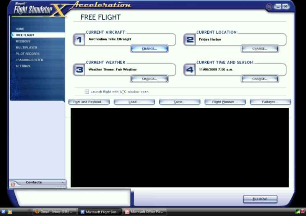Expand the Contacts panel arrow

63,182
